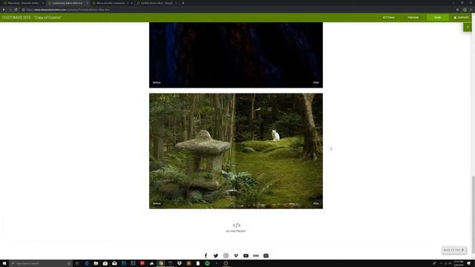Click PREVIEW in the green bar
Screen dimensions: 475x267
(413, 18)
